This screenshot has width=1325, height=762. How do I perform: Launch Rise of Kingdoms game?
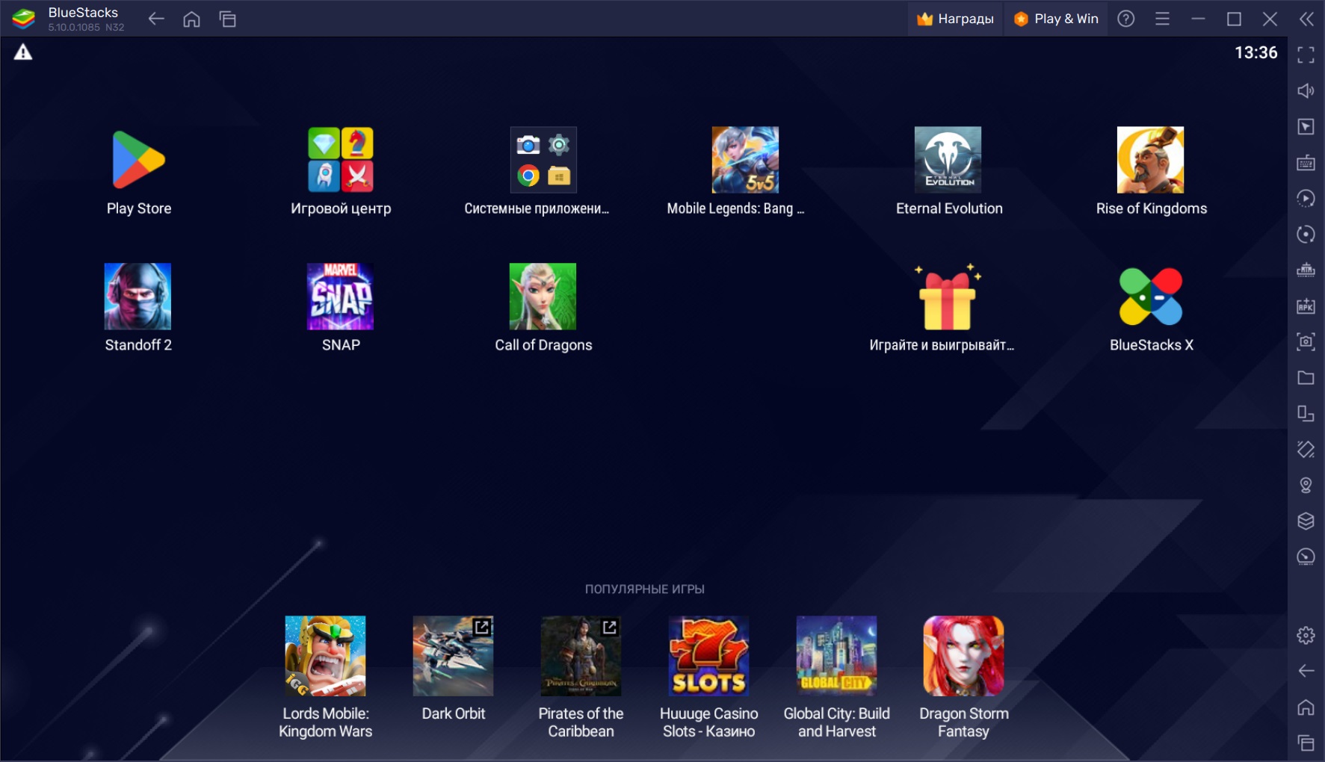point(1150,160)
